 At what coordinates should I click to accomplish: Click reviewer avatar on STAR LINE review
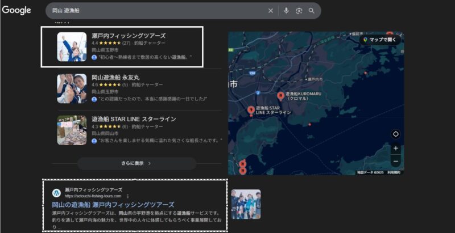coord(94,141)
